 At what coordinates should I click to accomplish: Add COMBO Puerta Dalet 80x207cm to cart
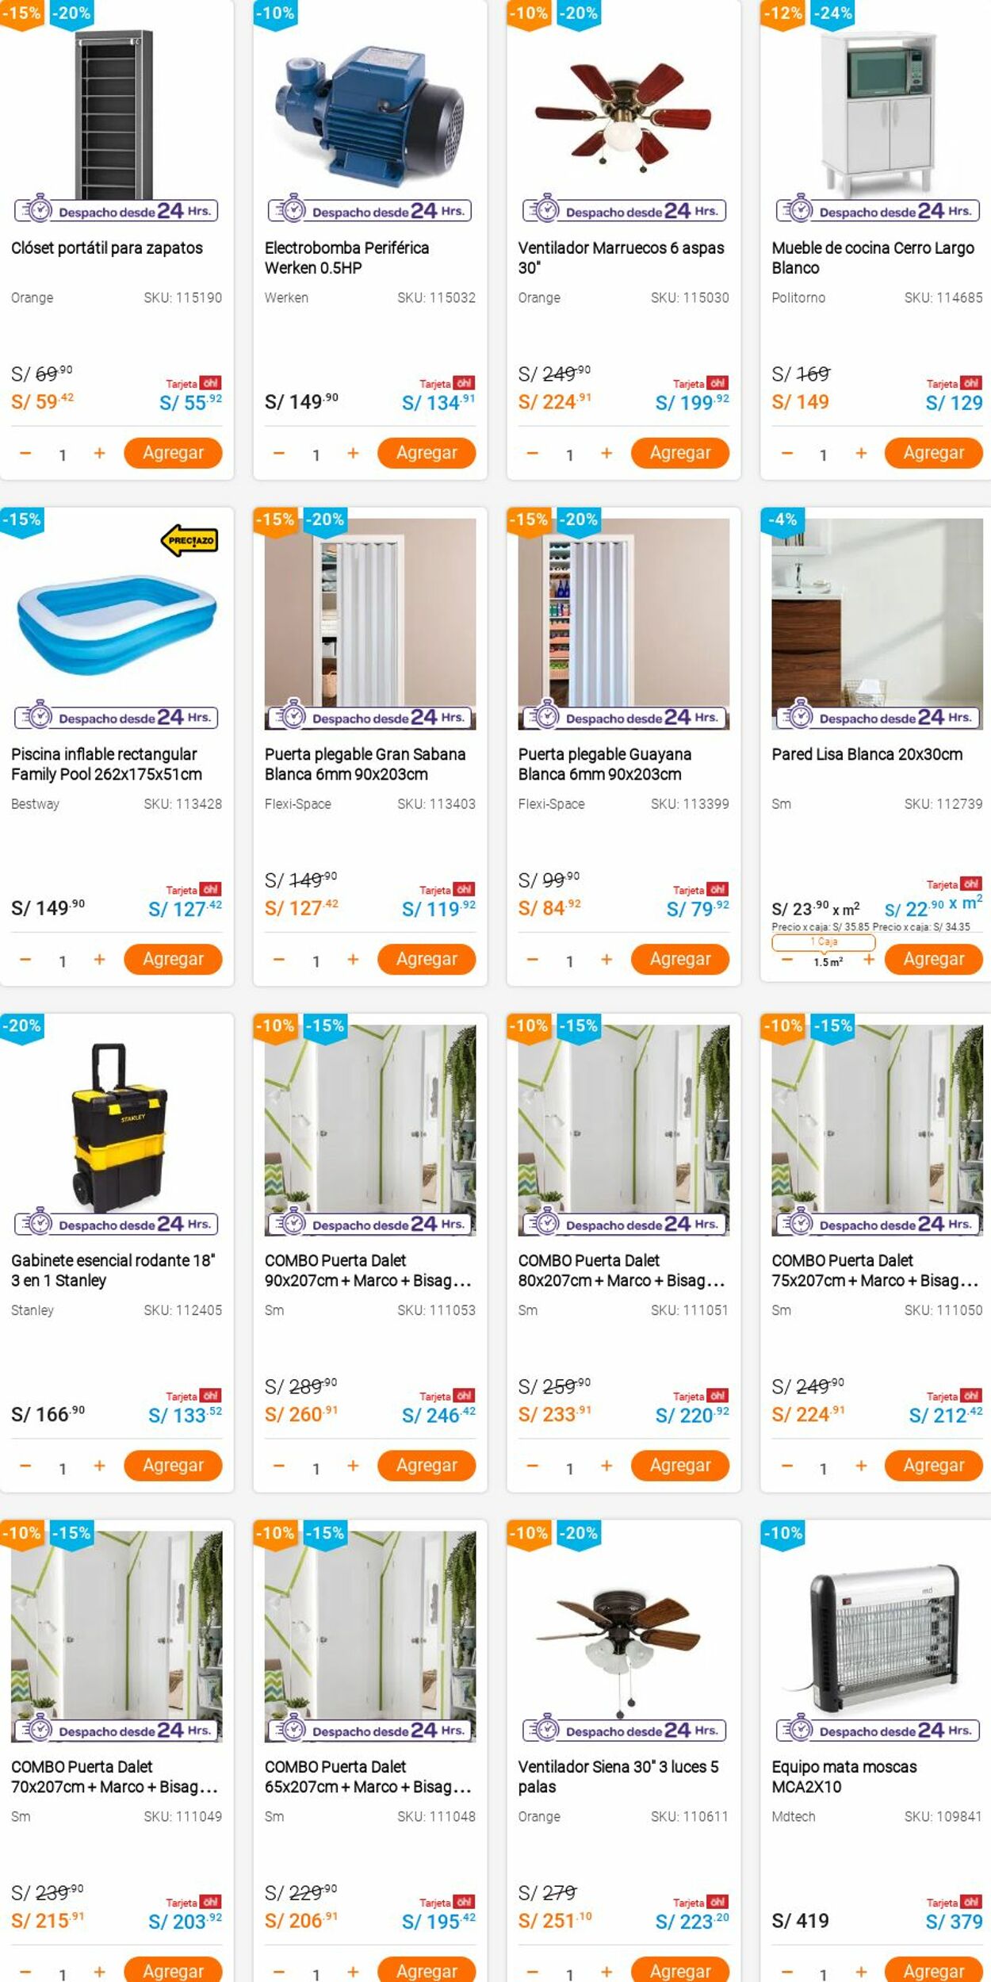click(x=680, y=1465)
